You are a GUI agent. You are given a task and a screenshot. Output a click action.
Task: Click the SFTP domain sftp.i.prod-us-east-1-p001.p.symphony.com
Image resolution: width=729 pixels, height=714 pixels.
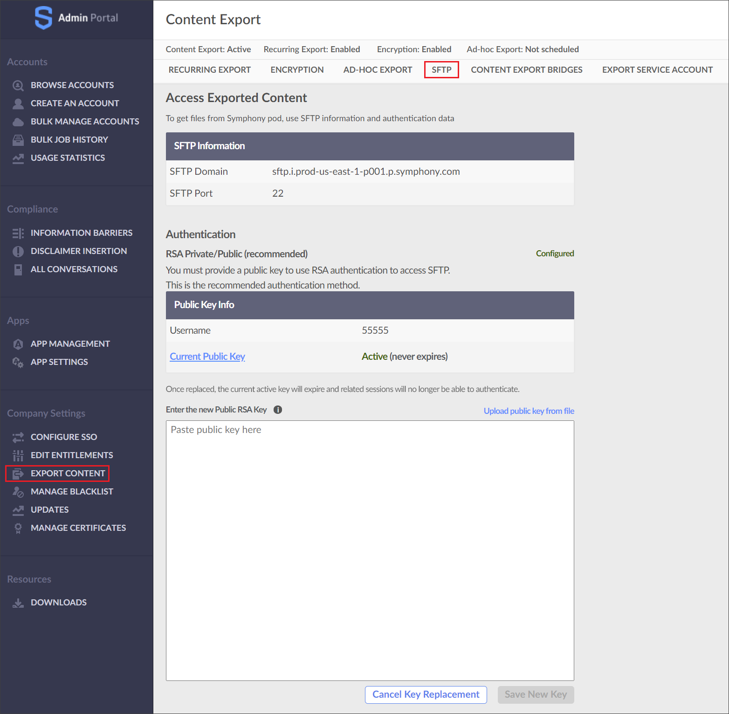(366, 172)
